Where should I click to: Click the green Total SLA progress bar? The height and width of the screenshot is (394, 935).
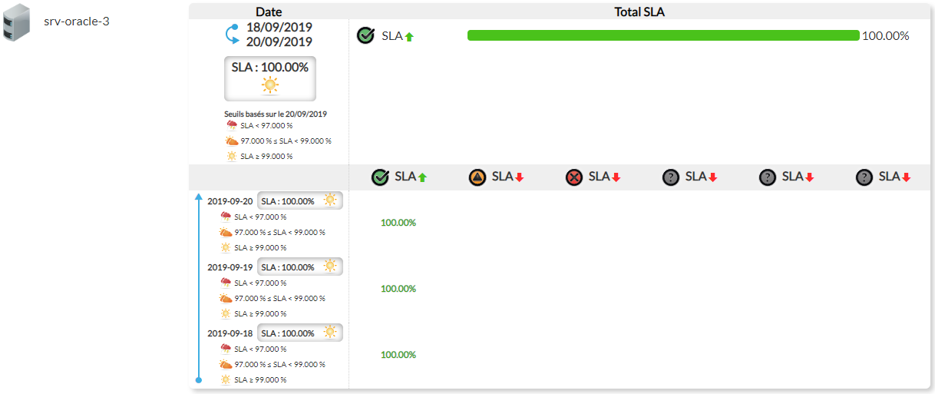(x=662, y=35)
